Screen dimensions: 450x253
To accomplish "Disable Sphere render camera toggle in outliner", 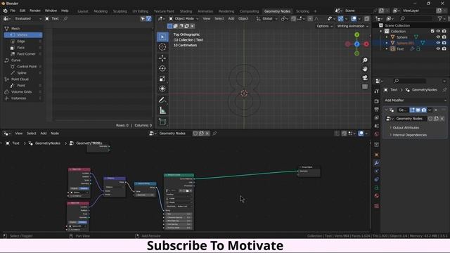I will click(x=444, y=37).
